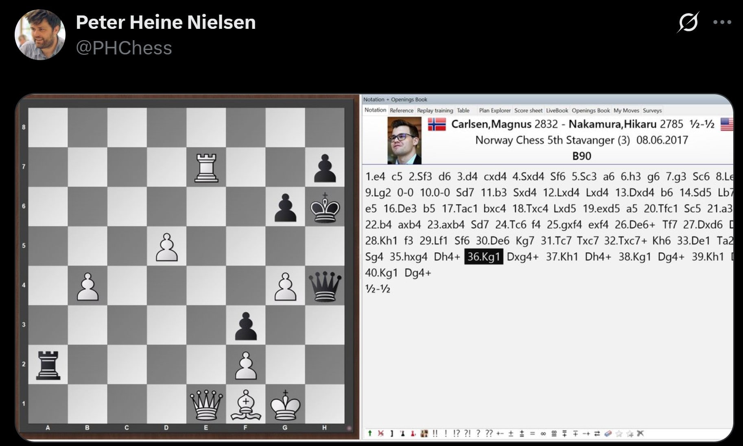Jump to move 26.De6+ in notation

635,225
